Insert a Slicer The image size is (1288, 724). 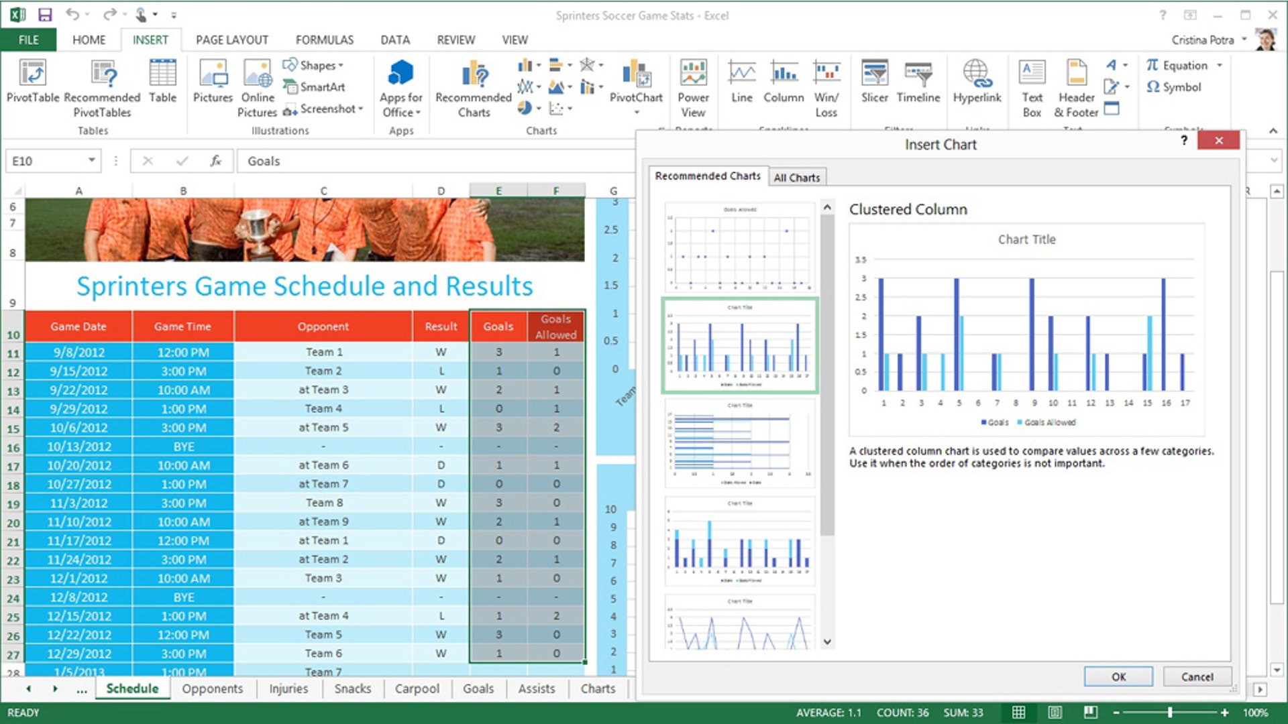click(874, 87)
